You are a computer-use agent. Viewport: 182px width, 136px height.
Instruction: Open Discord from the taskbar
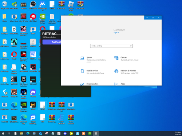point(65,133)
